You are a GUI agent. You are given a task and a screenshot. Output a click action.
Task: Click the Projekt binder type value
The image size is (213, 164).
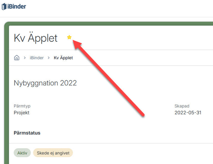[21, 113]
